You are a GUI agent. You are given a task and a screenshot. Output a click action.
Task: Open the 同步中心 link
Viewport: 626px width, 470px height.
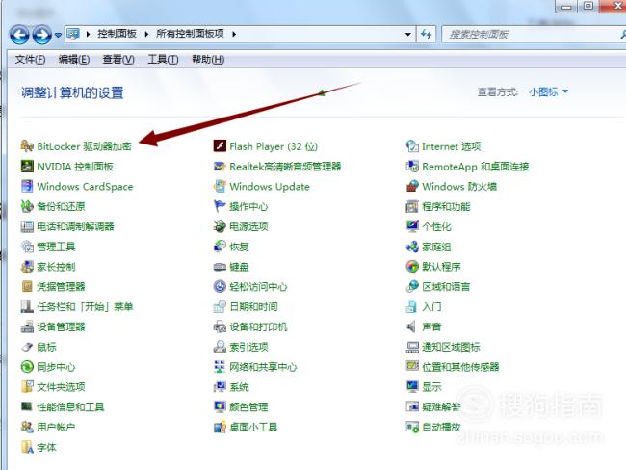pyautogui.click(x=56, y=367)
